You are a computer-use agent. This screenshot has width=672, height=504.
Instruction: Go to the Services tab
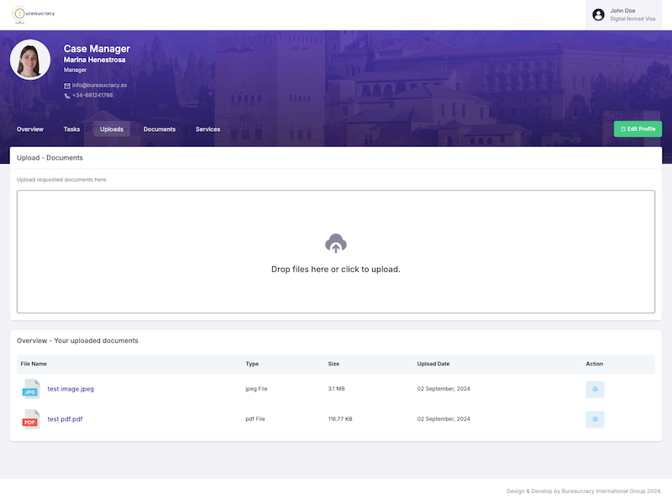click(x=207, y=129)
